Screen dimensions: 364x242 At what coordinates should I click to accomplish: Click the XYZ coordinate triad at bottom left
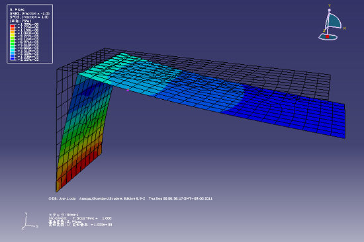coord(30,221)
